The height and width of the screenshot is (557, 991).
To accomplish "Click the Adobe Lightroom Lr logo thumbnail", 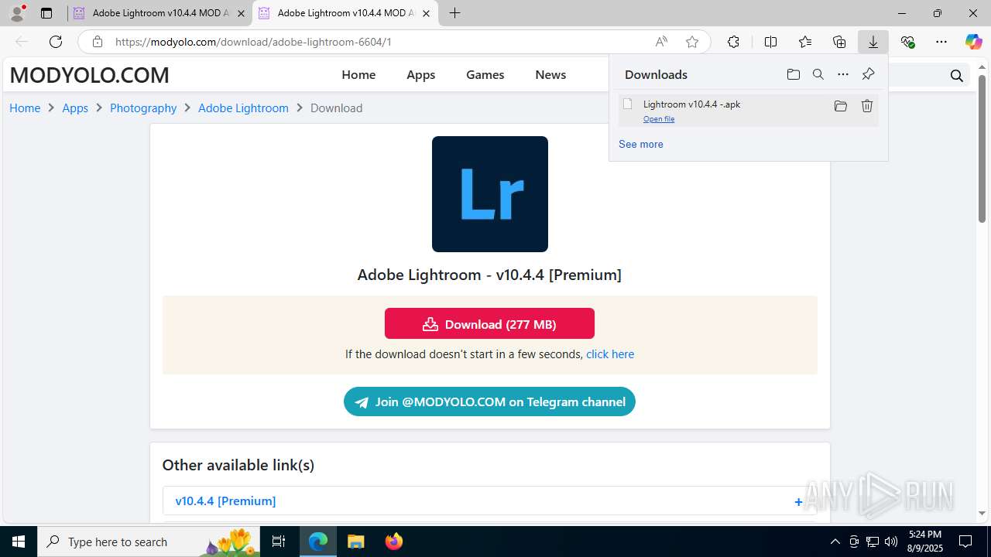I will pyautogui.click(x=490, y=194).
